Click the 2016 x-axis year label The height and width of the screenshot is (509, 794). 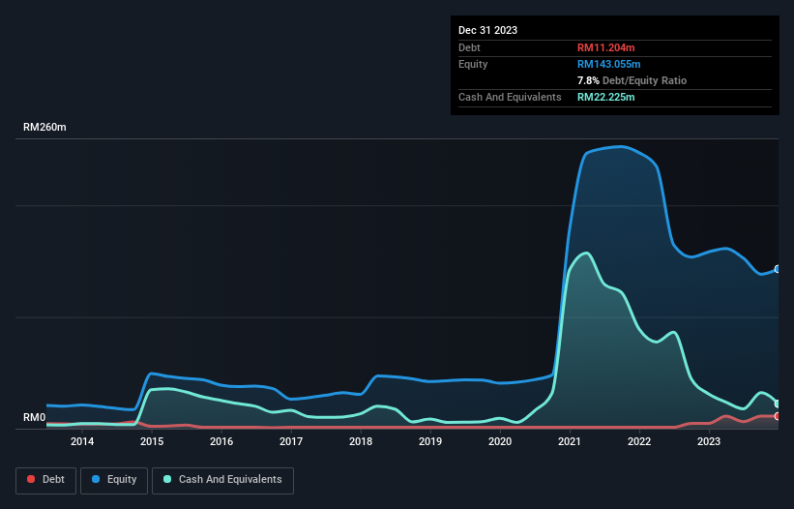[221, 441]
